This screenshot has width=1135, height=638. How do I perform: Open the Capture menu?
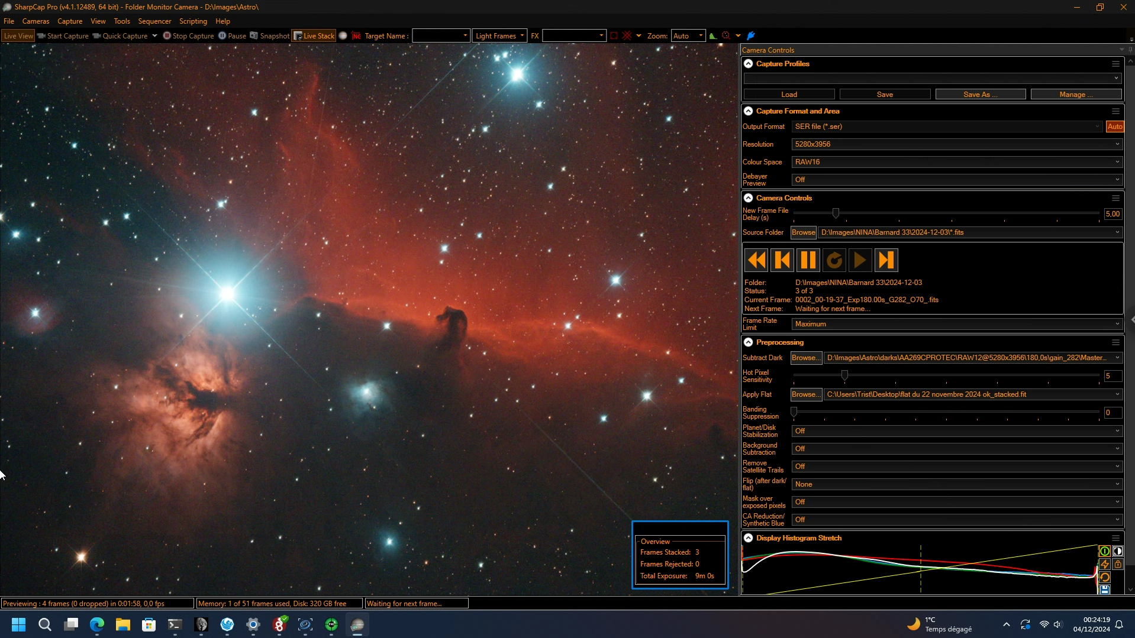[x=70, y=21]
